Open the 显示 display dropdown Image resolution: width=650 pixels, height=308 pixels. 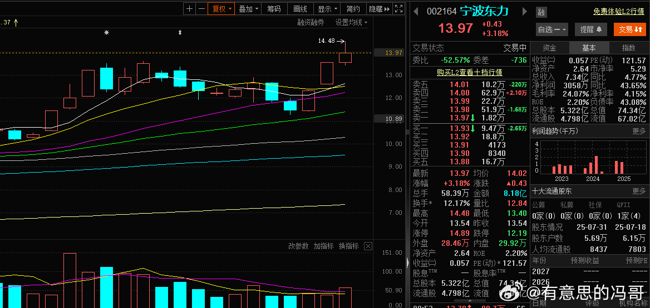pos(327,9)
